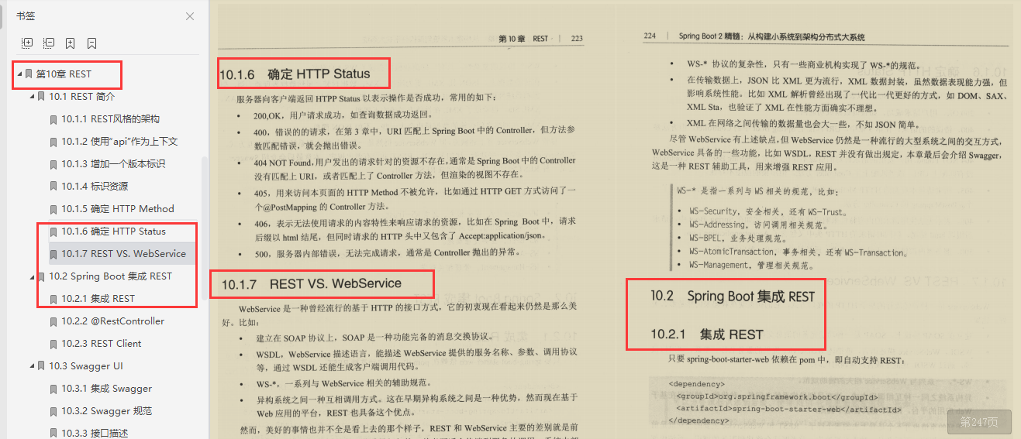
Task: Collapse the 10.1 REST 简介 node
Action: click(31, 97)
